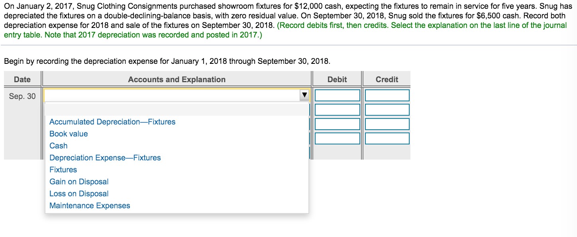577x237 pixels.
Task: Click the third Debit entry field
Action: pos(337,124)
